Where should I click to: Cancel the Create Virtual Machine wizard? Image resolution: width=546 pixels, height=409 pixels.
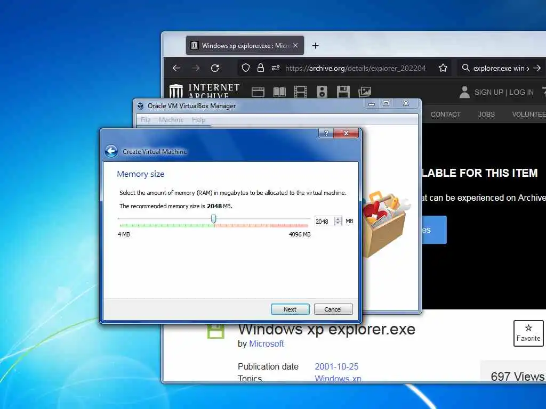click(333, 309)
